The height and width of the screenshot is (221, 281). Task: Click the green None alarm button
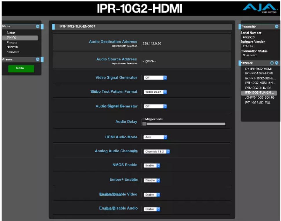21,68
